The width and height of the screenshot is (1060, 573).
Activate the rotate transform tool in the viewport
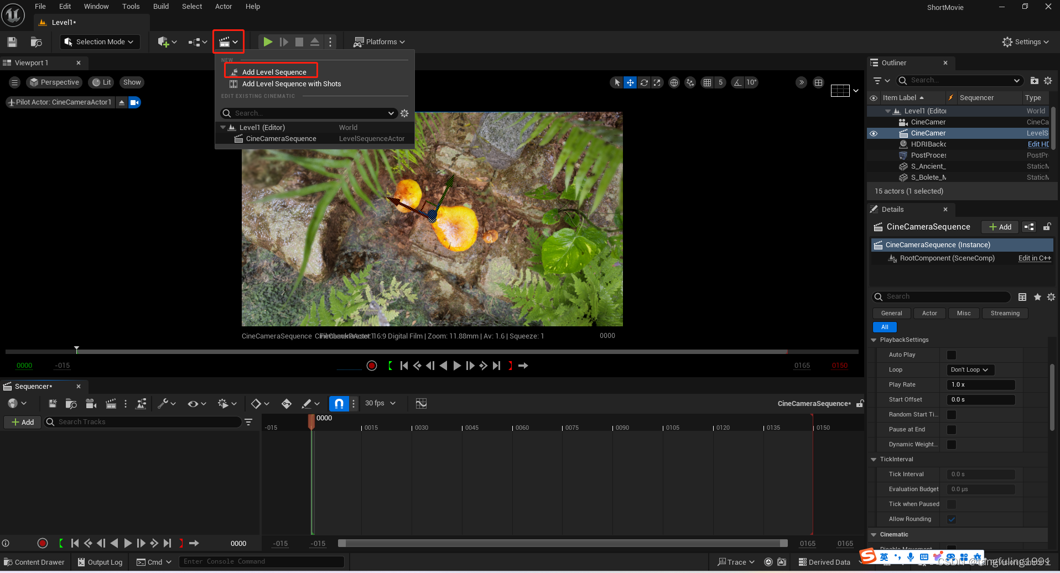coord(644,82)
